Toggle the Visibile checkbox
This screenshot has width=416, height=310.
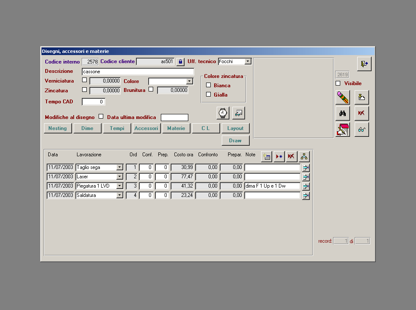point(338,83)
